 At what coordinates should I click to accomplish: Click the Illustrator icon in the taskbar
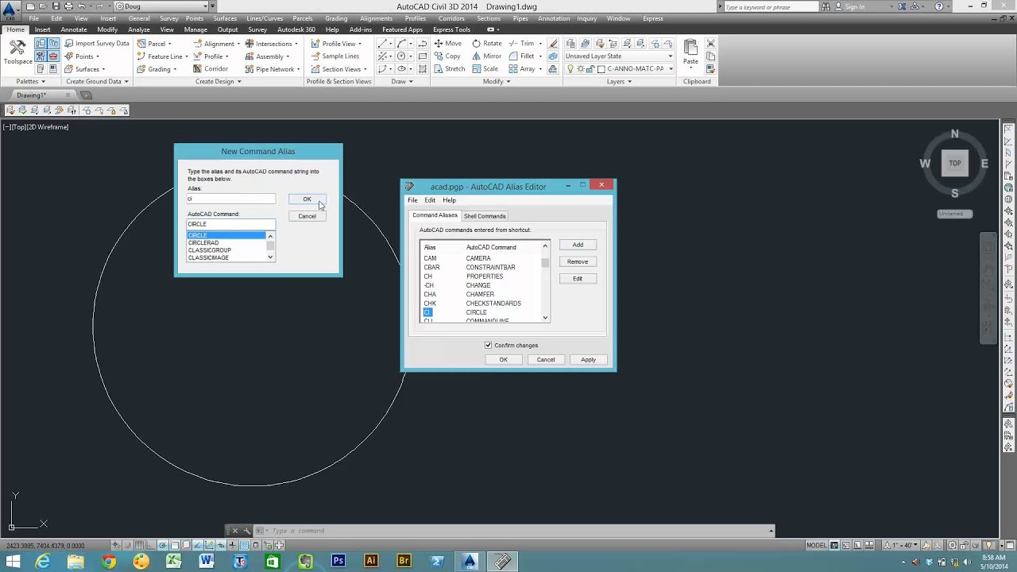click(x=371, y=561)
